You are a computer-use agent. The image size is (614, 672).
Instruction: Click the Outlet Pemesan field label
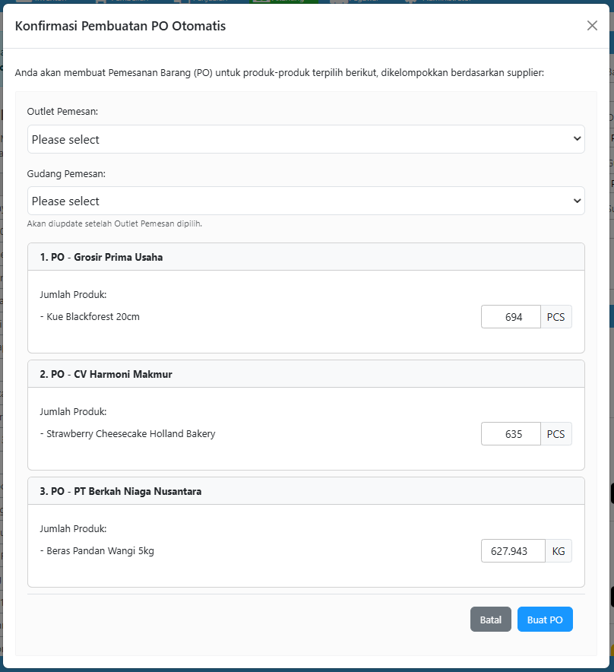click(x=62, y=112)
